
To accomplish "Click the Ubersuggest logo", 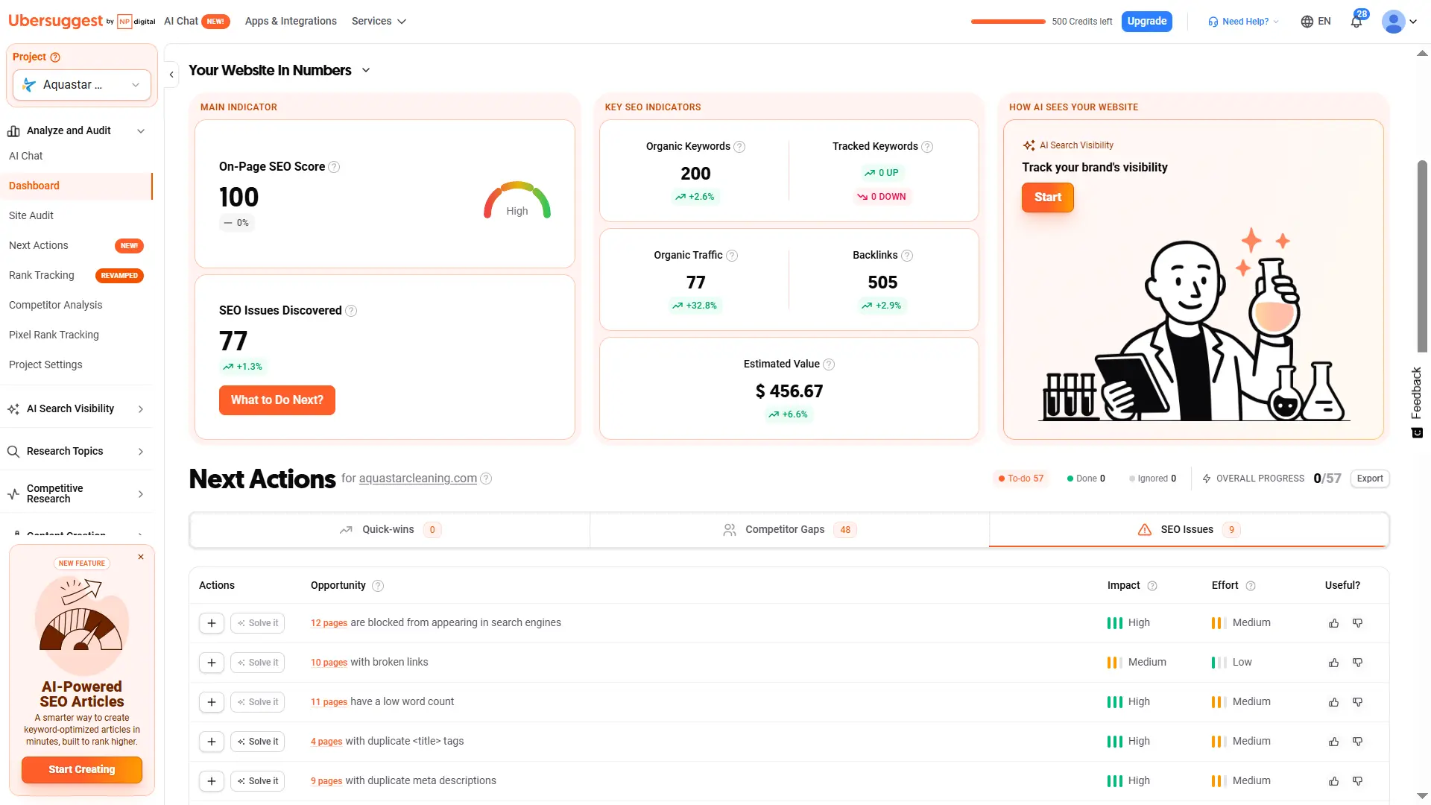I will tap(55, 21).
